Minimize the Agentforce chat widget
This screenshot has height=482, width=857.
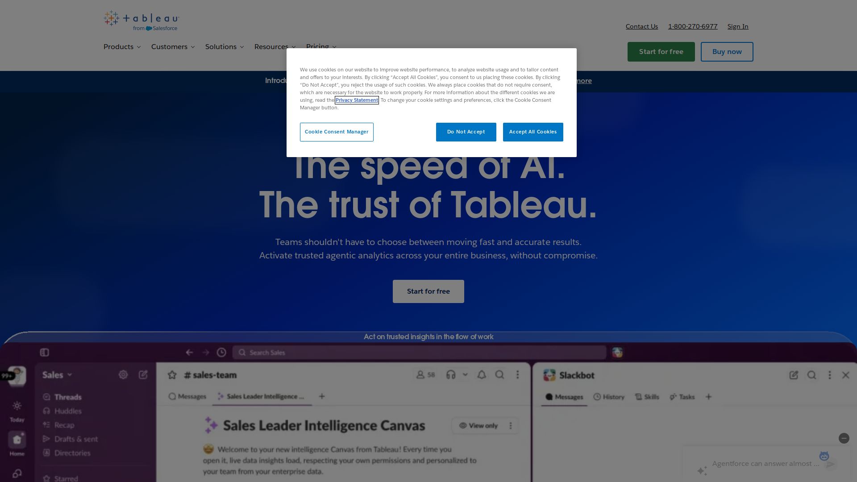pyautogui.click(x=844, y=438)
